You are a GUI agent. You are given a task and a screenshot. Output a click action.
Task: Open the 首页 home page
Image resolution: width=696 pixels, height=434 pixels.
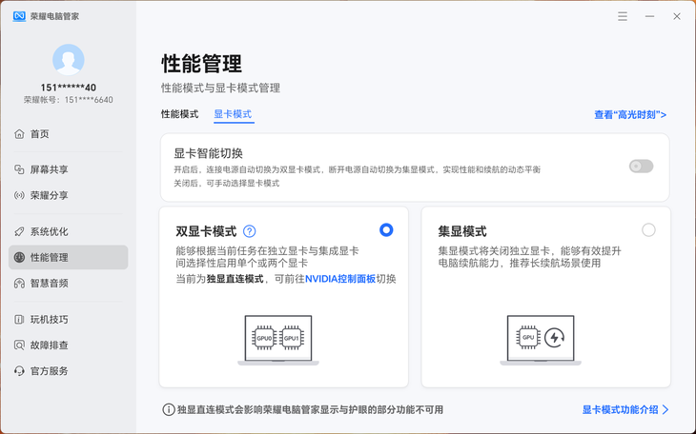pyautogui.click(x=68, y=134)
